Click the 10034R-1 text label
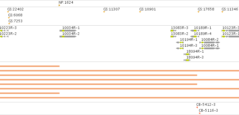This screenshot has height=115, width=239. 71,28
